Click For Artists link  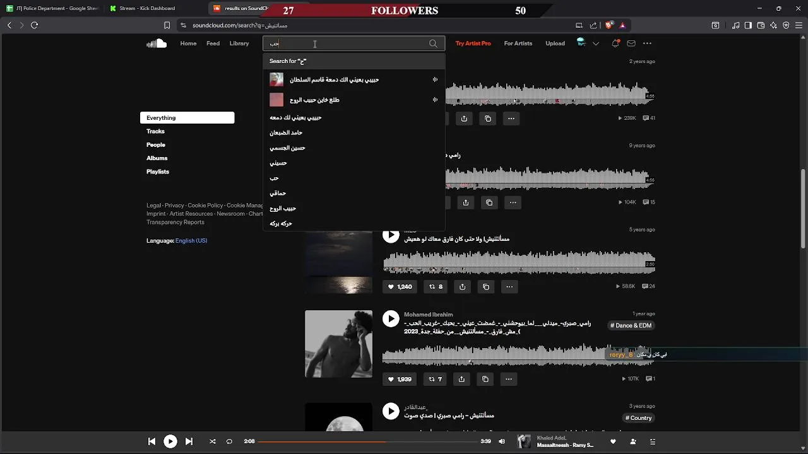pyautogui.click(x=518, y=44)
